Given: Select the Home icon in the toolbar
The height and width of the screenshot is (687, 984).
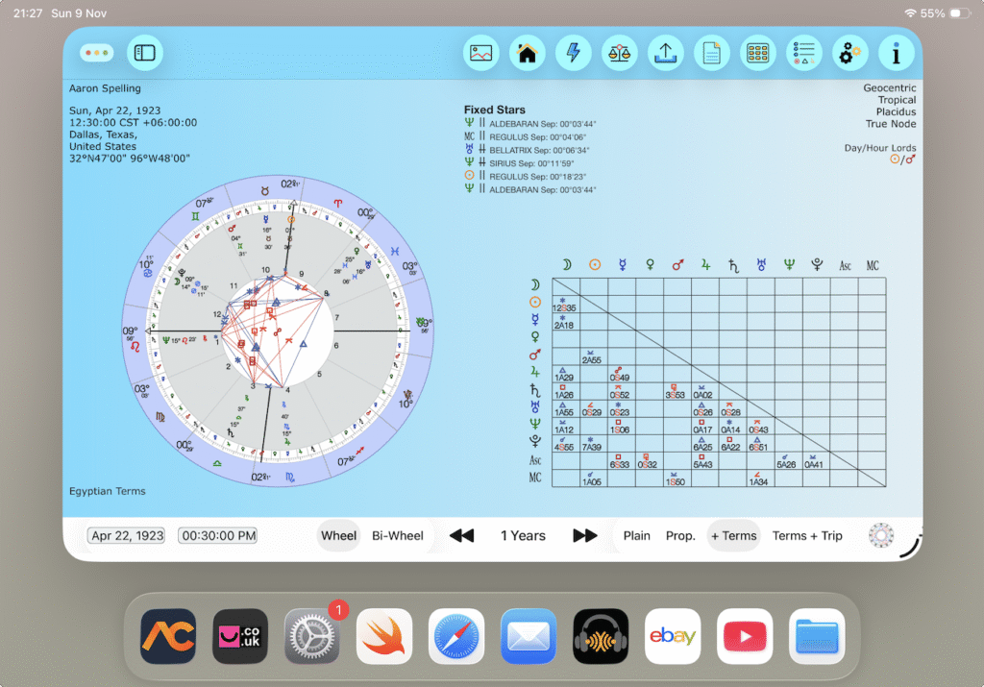Looking at the screenshot, I should (527, 53).
